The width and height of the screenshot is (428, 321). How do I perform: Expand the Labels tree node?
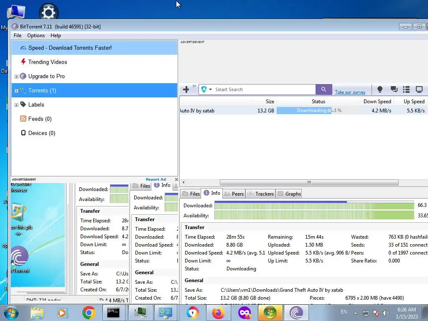coord(16,105)
